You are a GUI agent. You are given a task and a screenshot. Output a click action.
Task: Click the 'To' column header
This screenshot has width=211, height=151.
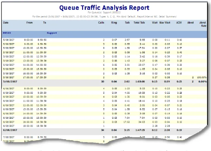tap(45, 23)
